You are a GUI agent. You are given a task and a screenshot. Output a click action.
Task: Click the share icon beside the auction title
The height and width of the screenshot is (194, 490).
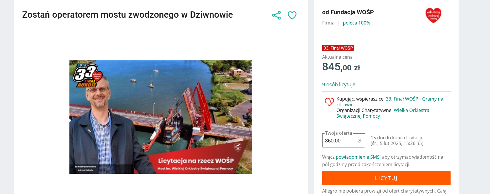276,15
